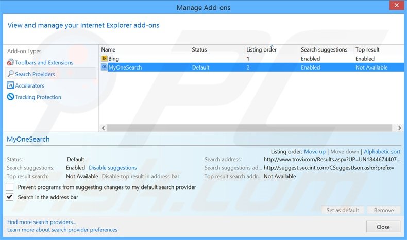Click the MyOneSearch details heading
407x240 pixels.
28,139
